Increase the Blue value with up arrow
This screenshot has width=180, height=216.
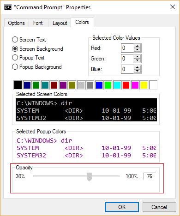[137, 67]
